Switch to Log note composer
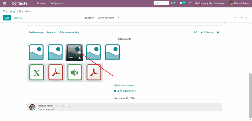 pos(52,32)
